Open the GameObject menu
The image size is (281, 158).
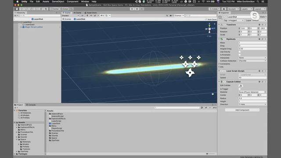(58, 1)
